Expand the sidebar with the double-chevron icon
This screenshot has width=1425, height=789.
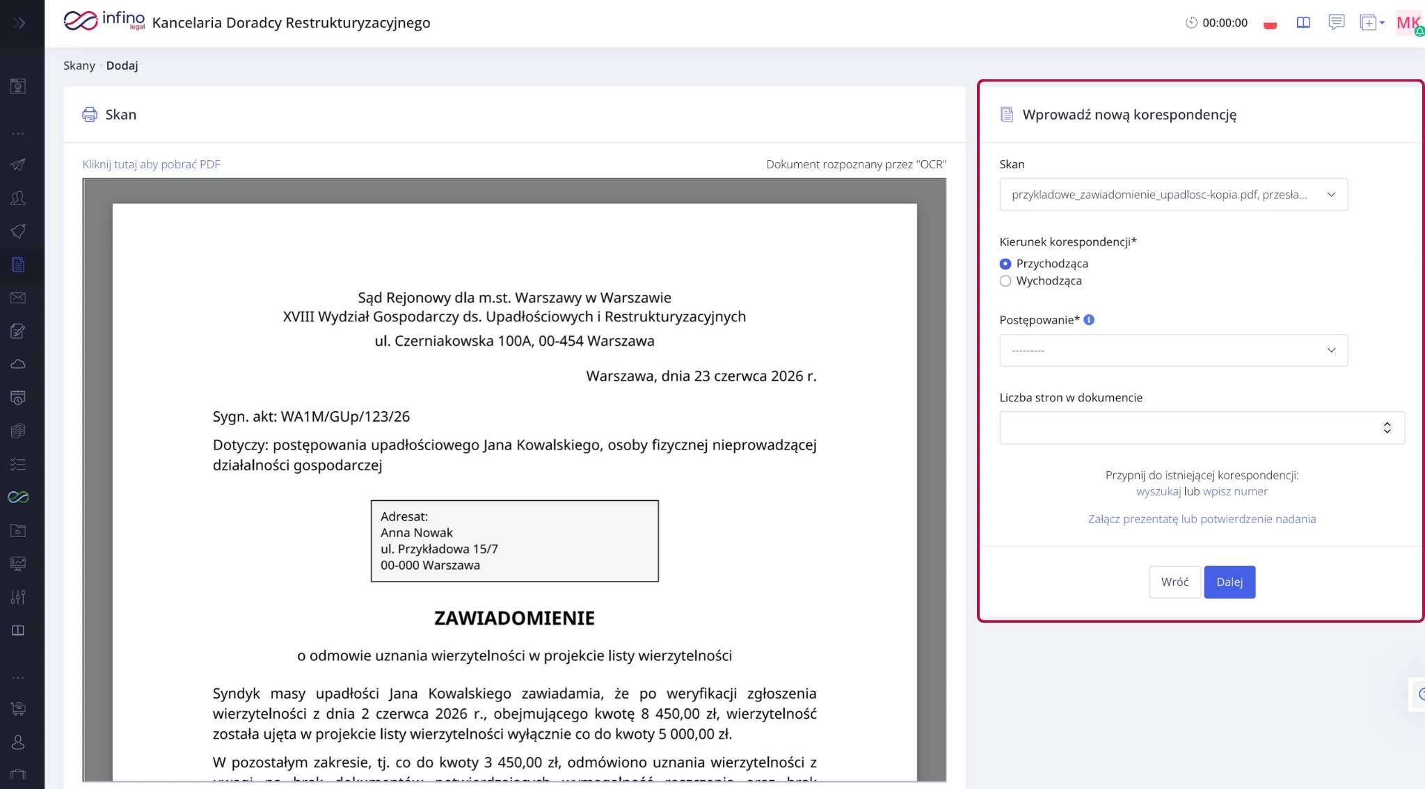pyautogui.click(x=19, y=23)
